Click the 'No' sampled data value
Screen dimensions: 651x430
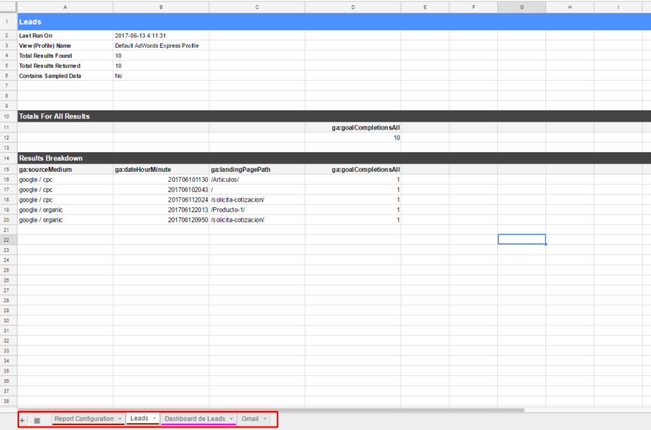[x=161, y=76]
